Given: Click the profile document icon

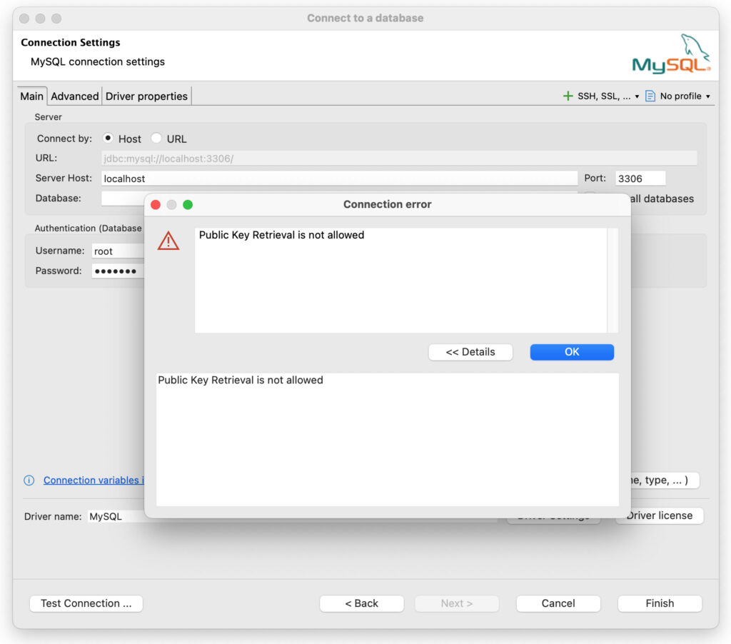Looking at the screenshot, I should (x=650, y=96).
